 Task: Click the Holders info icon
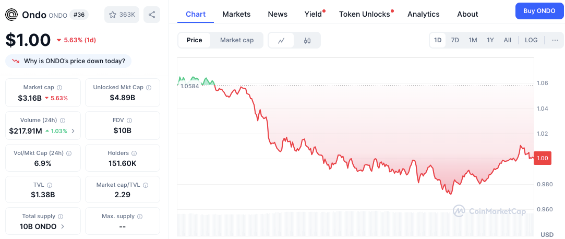[x=135, y=153]
